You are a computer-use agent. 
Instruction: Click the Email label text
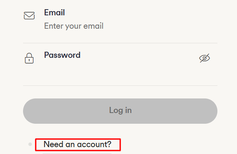click(55, 13)
